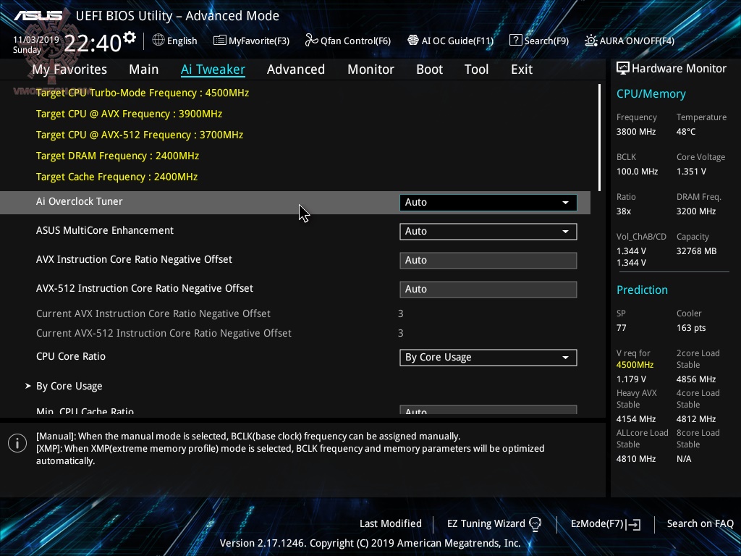Click the CPU/Memory section heading

(651, 94)
